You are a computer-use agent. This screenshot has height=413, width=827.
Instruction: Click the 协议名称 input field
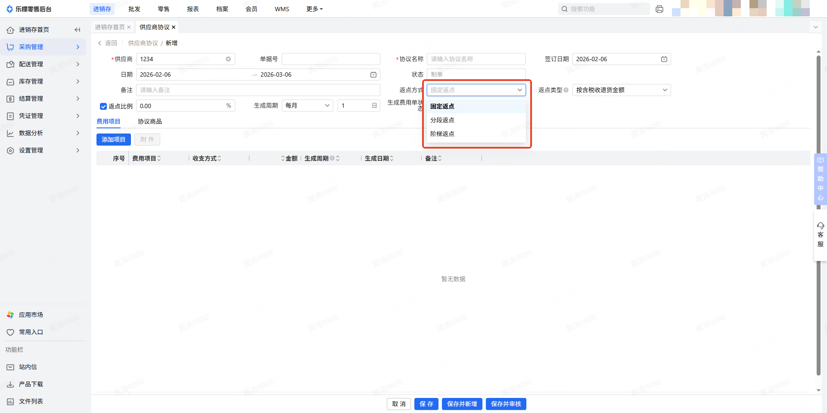click(x=476, y=59)
